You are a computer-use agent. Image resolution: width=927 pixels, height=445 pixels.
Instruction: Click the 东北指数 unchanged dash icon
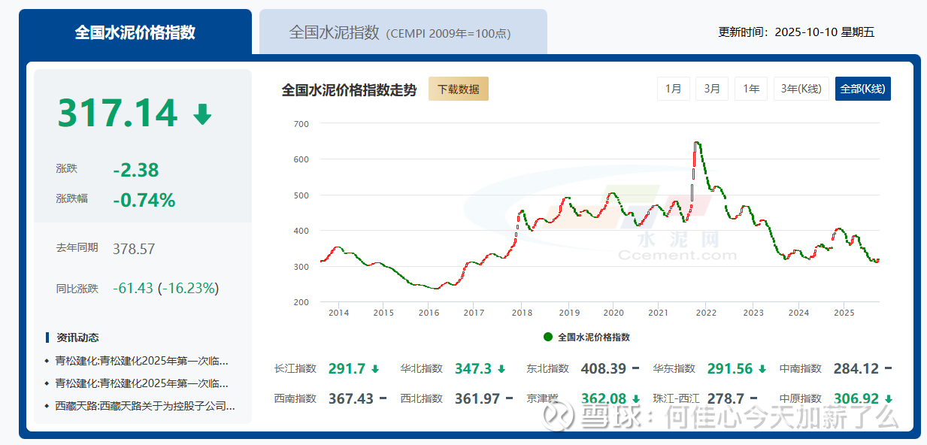(636, 369)
